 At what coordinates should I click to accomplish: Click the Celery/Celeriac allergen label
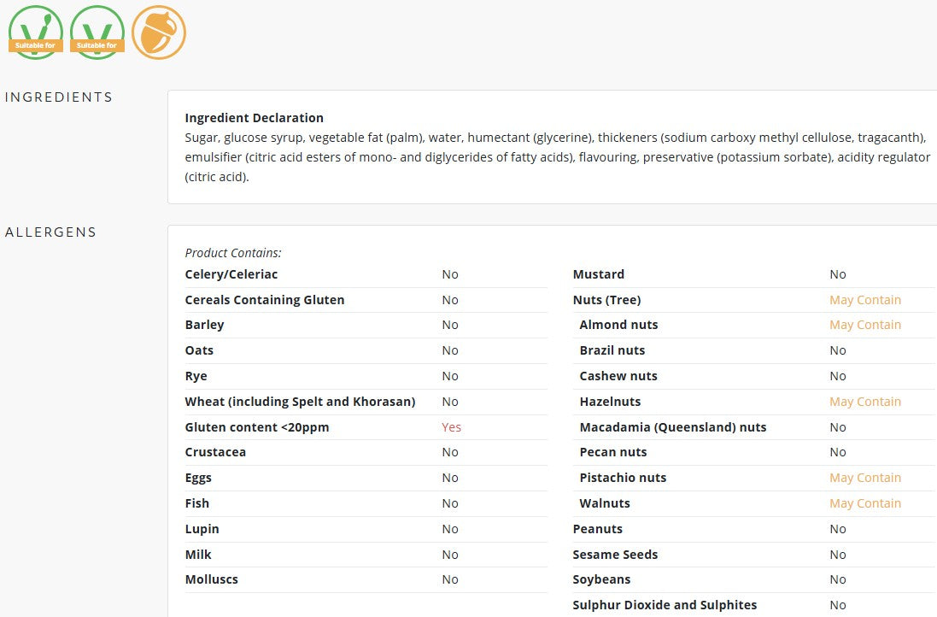tap(231, 274)
